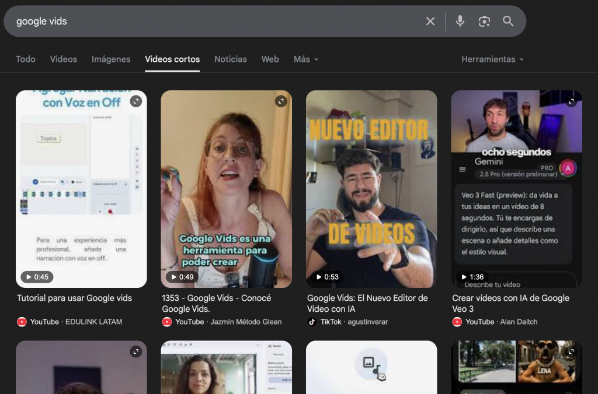Open Google Lens image search icon
Image resolution: width=598 pixels, height=394 pixels.
pyautogui.click(x=484, y=22)
